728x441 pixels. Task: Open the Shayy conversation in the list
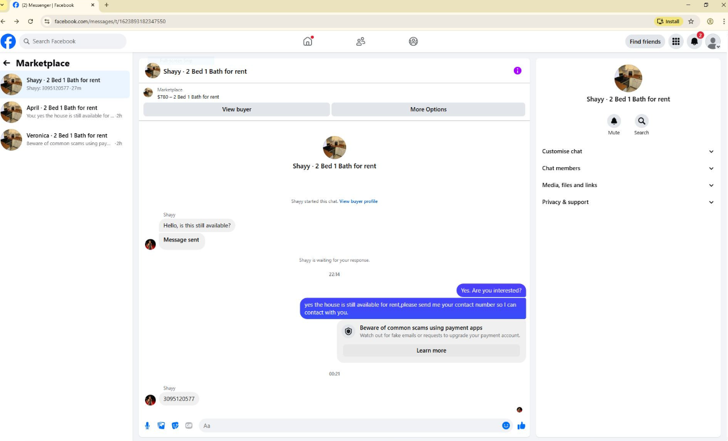coord(65,84)
